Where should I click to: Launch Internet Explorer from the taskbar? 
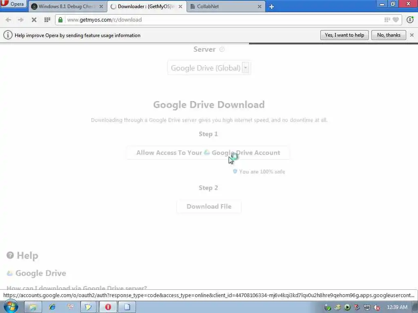click(52, 307)
